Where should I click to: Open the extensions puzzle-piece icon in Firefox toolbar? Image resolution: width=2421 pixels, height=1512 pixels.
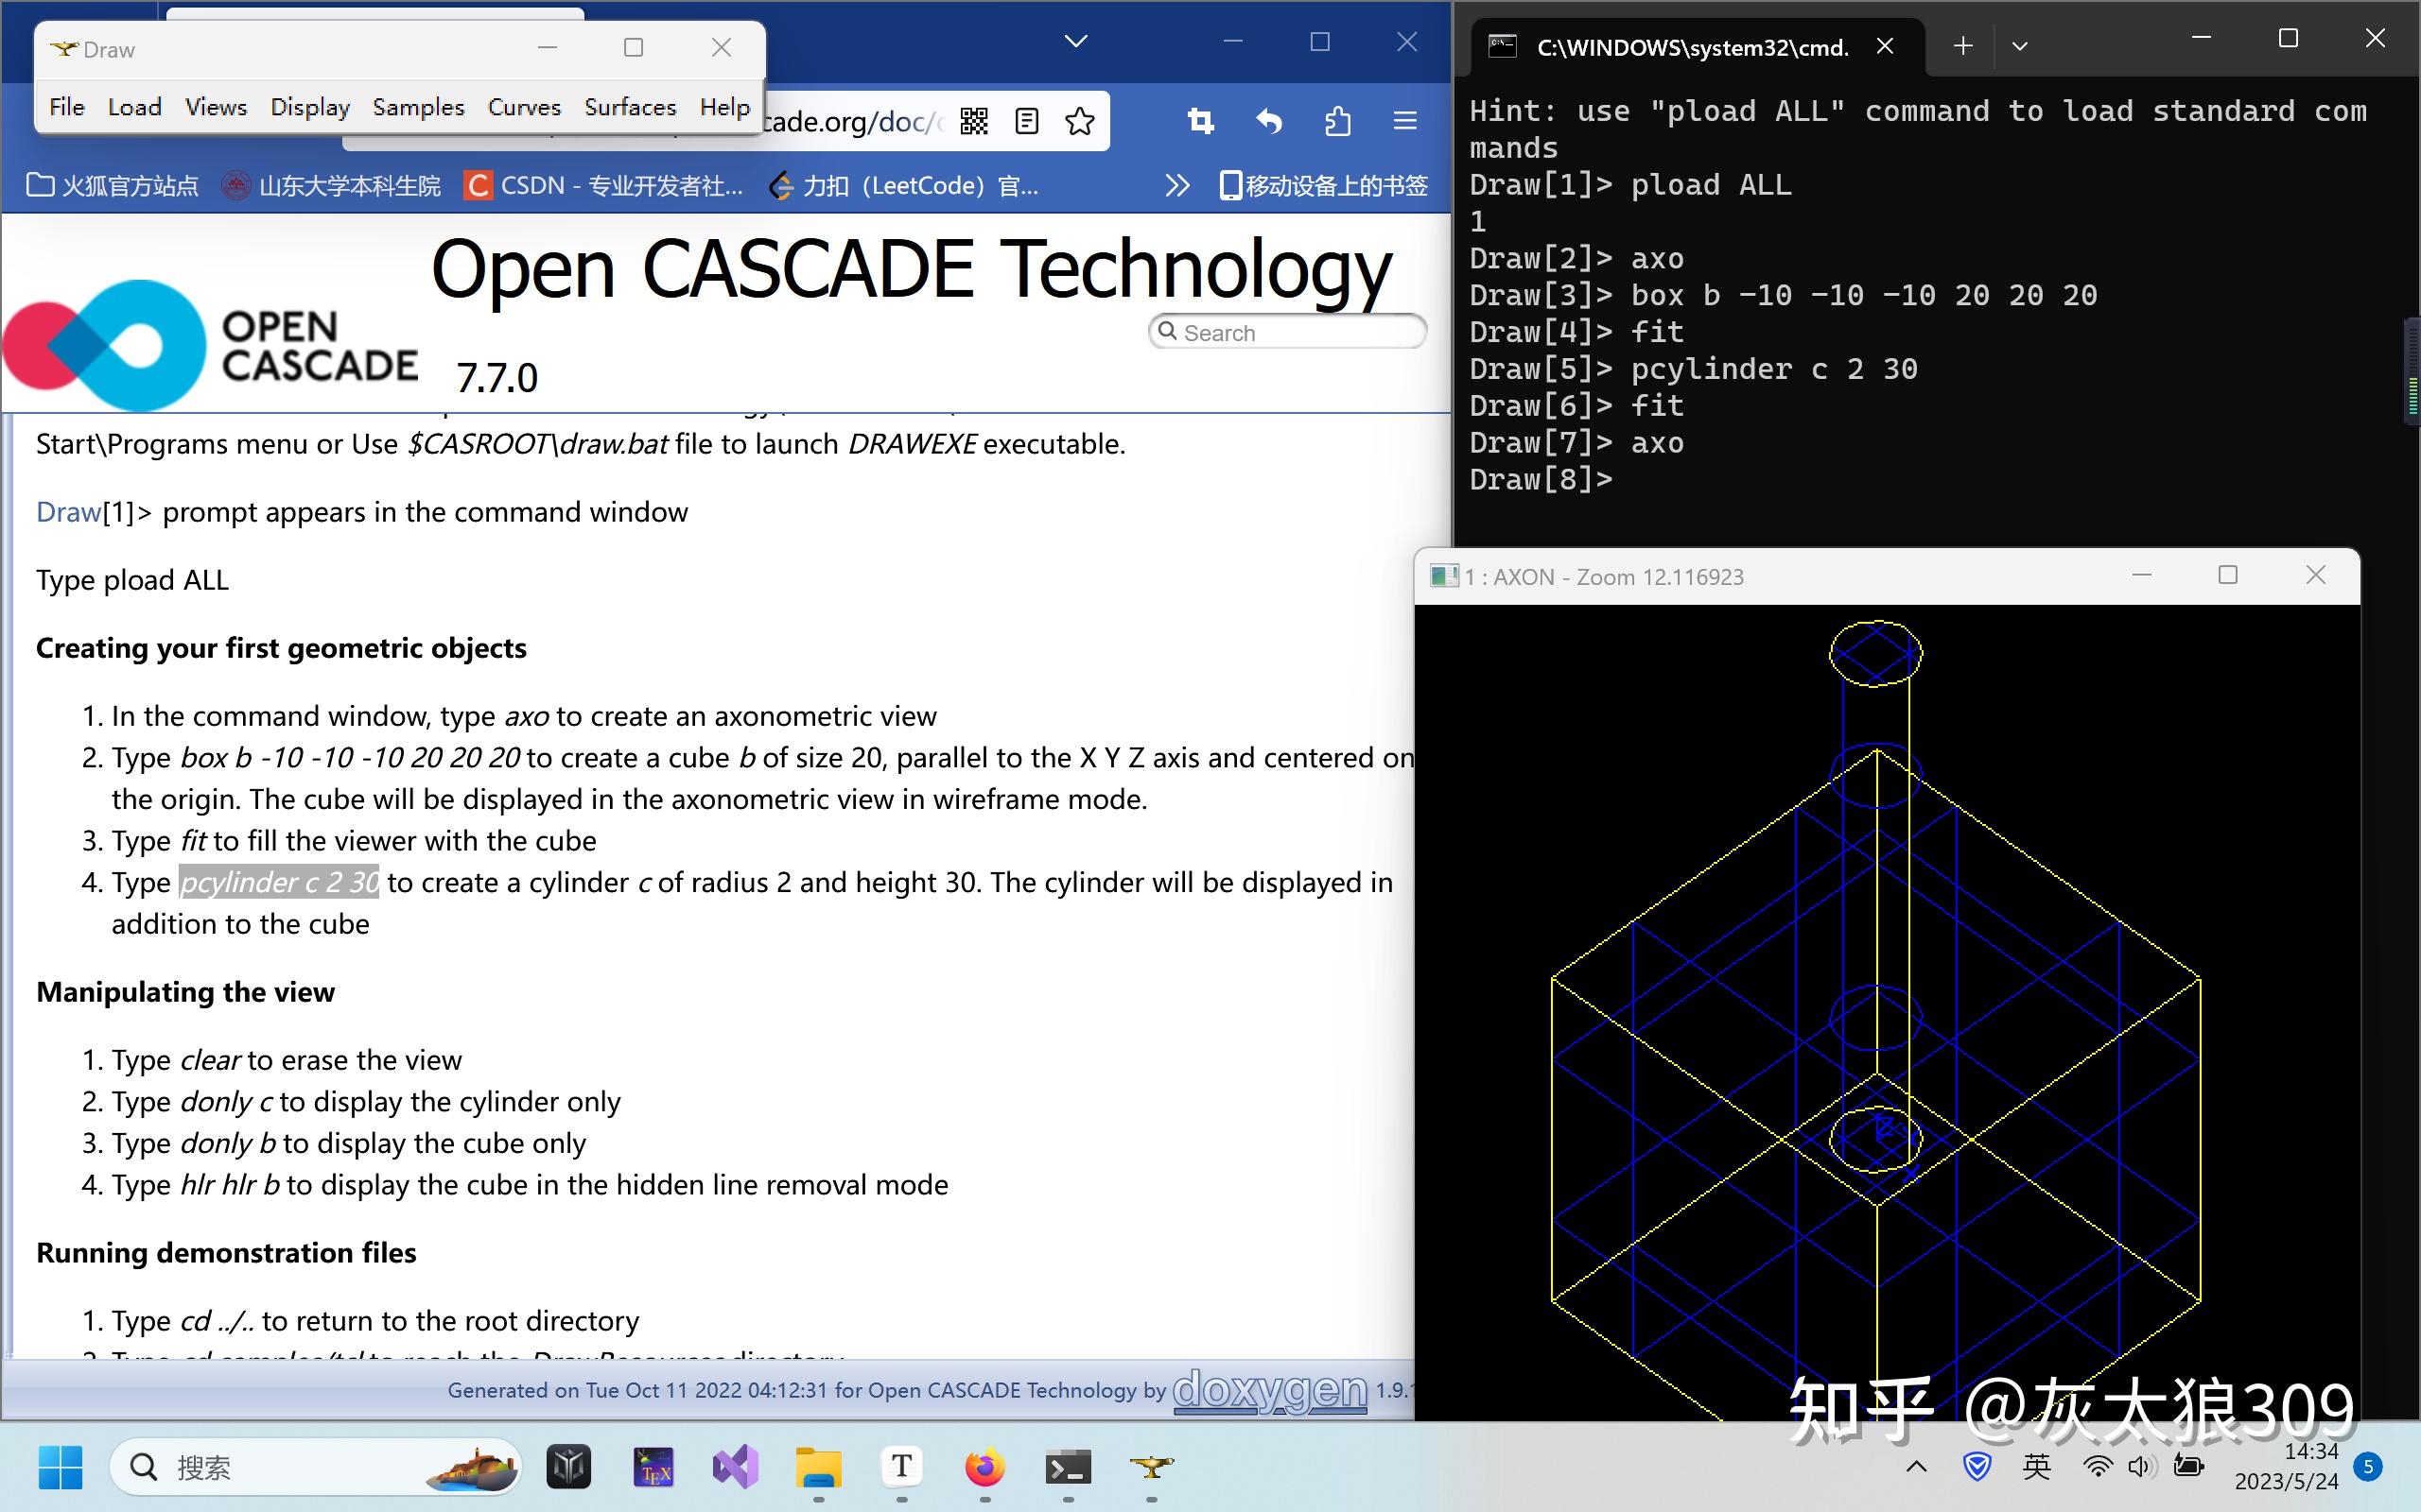[x=1337, y=120]
